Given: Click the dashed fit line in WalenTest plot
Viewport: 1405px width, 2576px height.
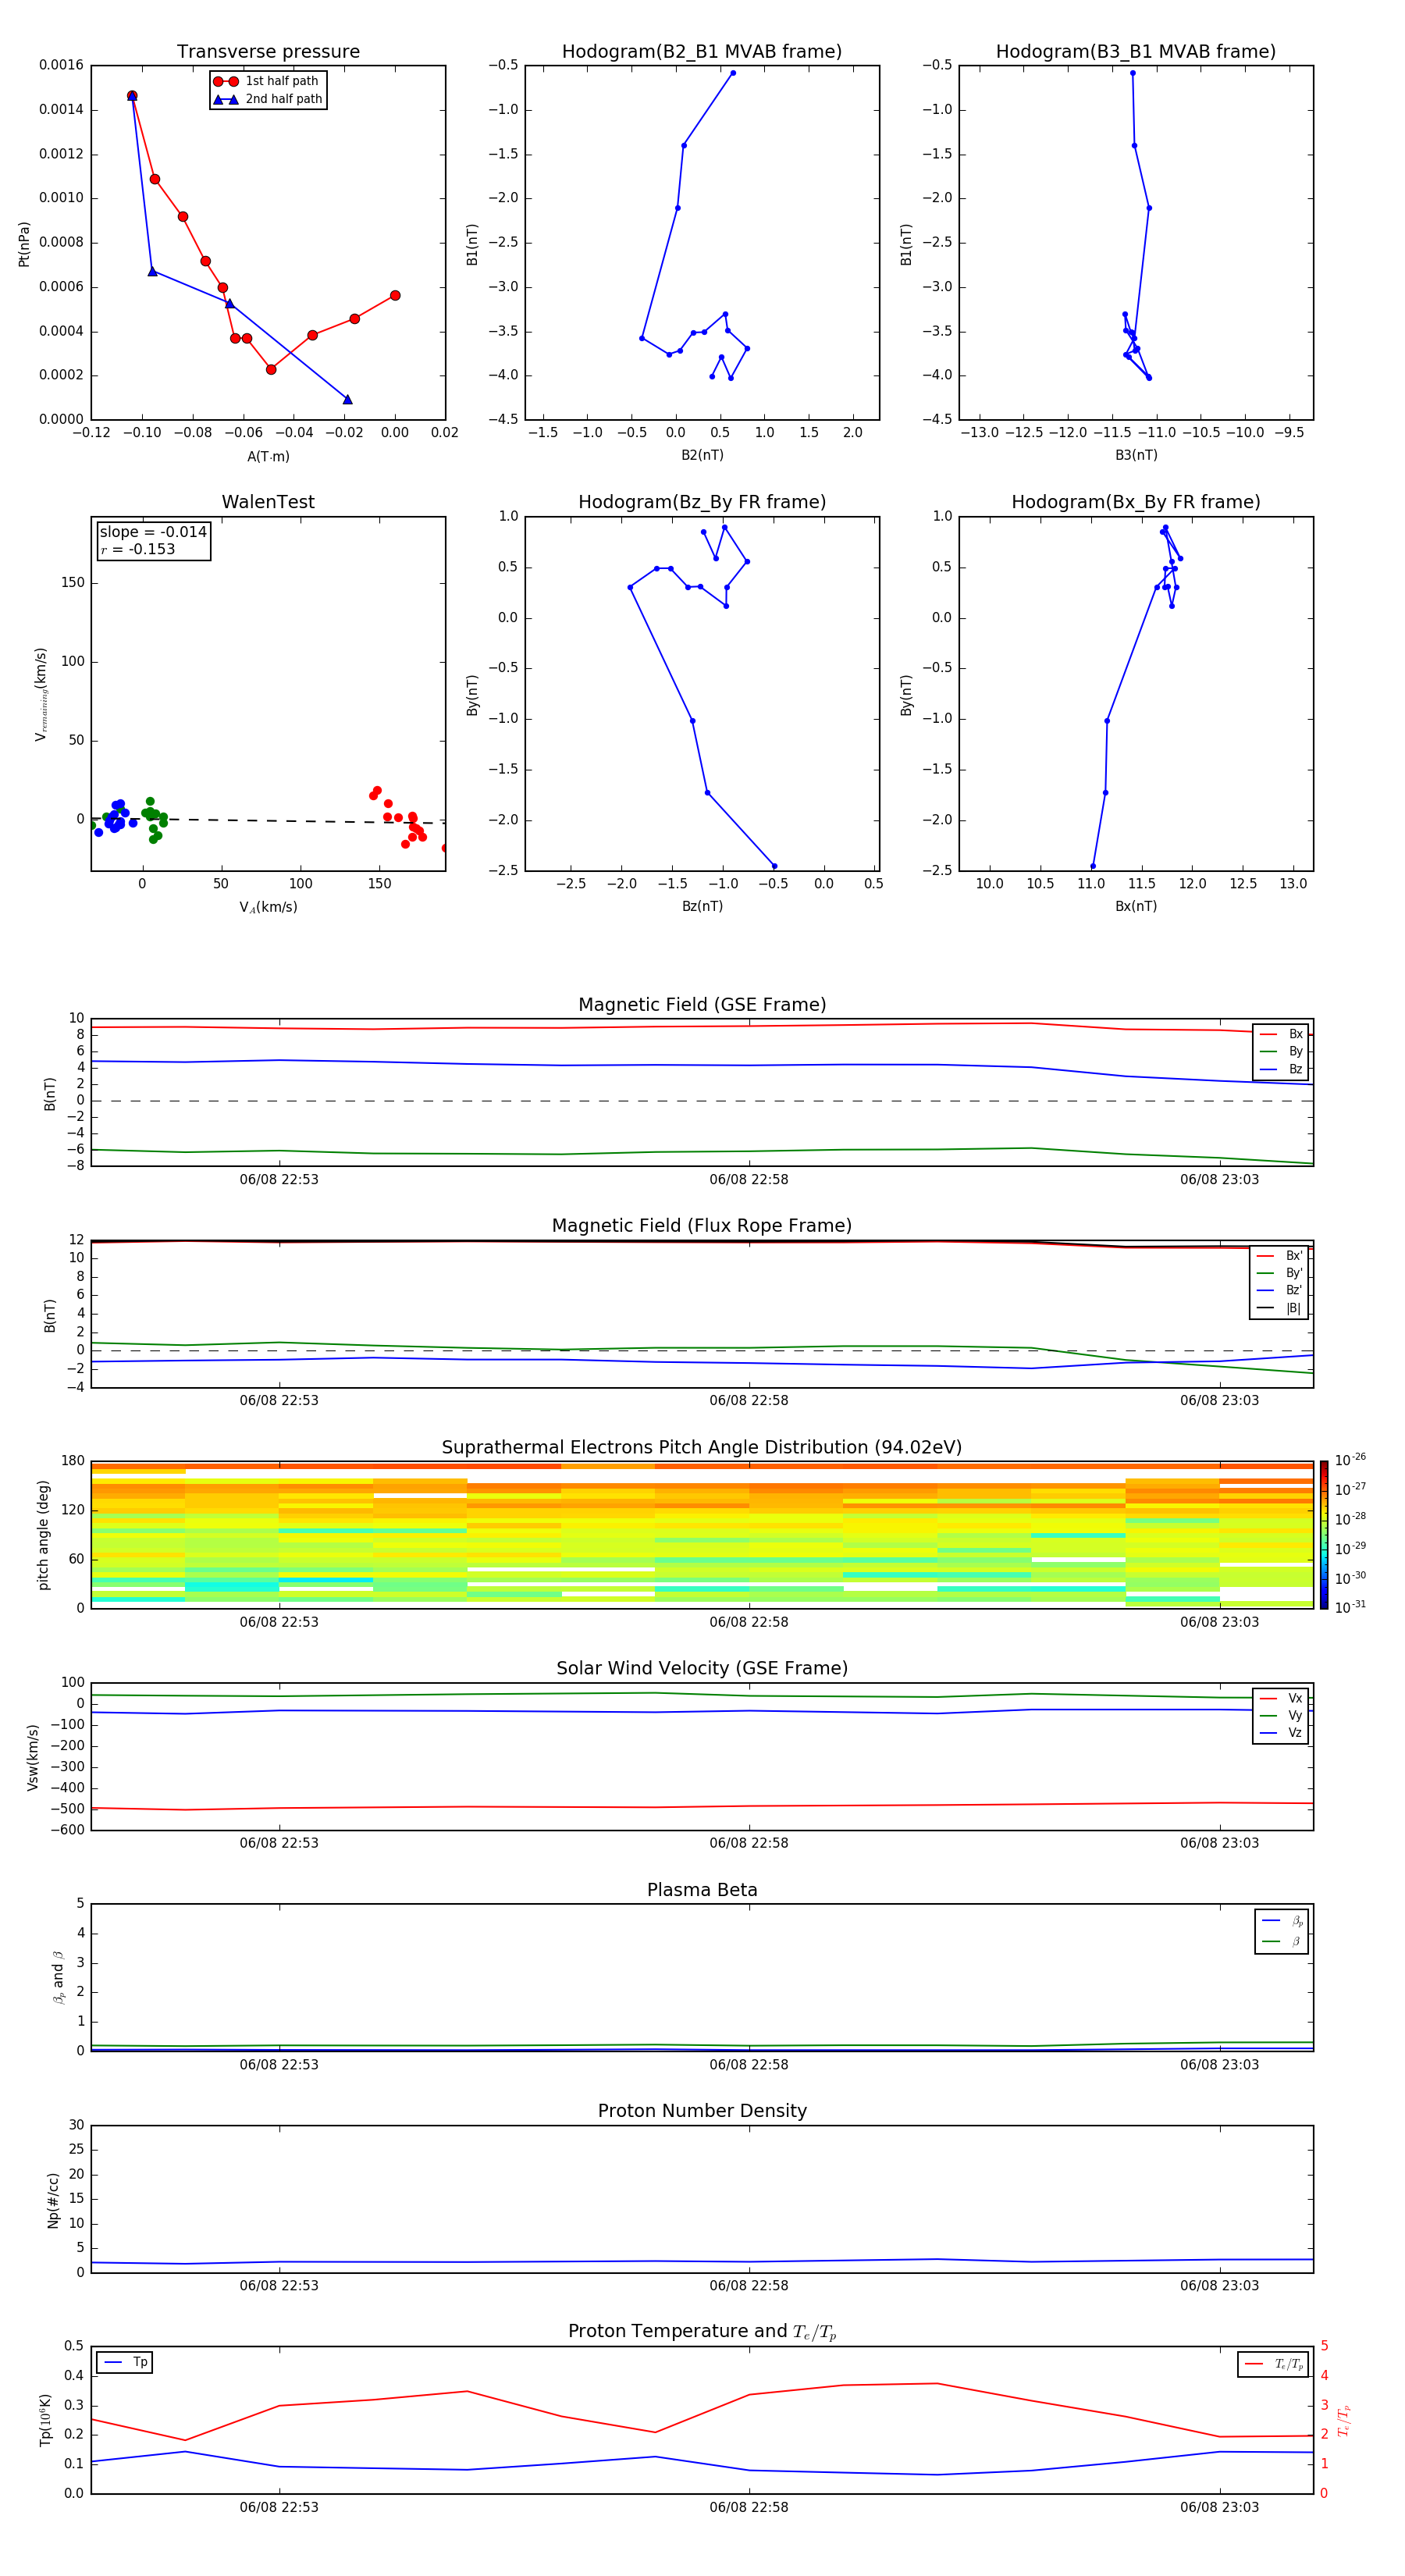Looking at the screenshot, I should (x=268, y=820).
